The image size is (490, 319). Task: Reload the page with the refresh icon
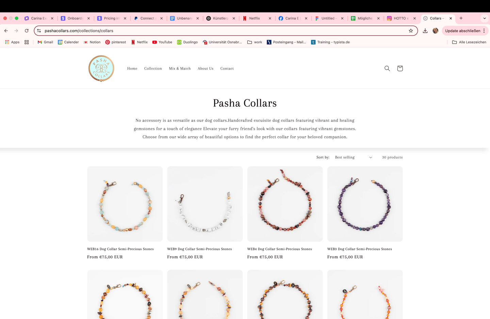(27, 31)
